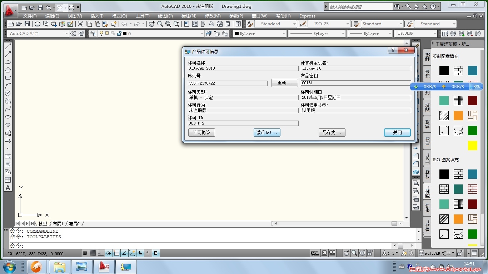Open the 绘图(D) menu
The image size is (488, 274).
click(x=165, y=16)
